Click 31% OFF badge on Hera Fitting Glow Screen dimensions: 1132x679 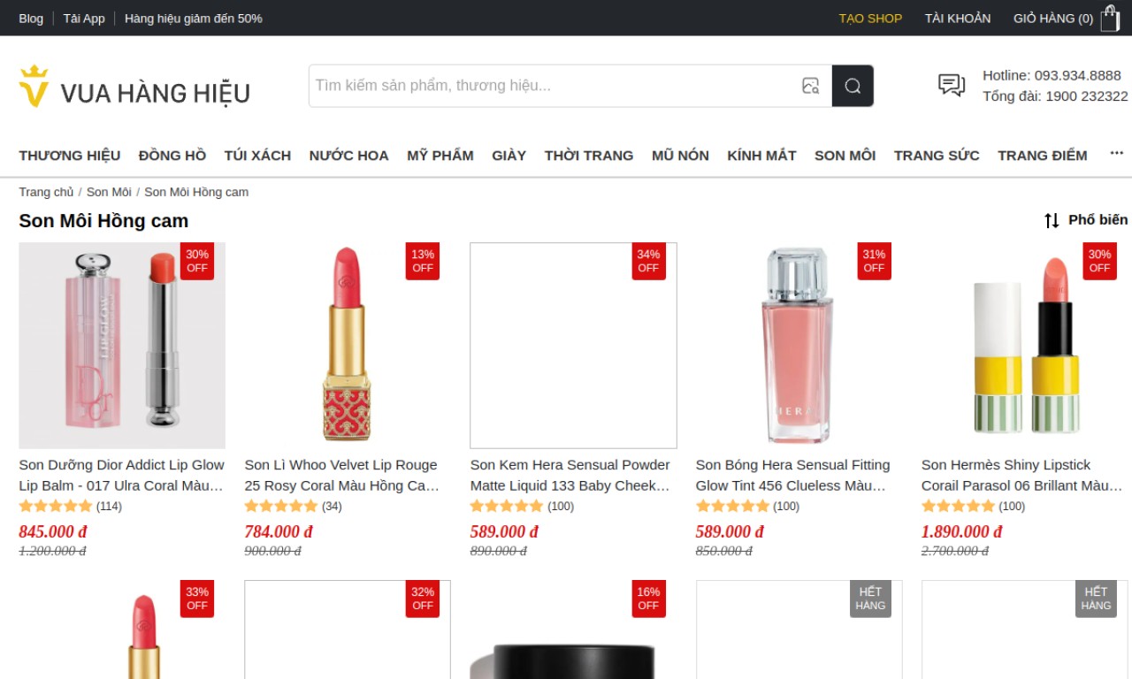[874, 261]
